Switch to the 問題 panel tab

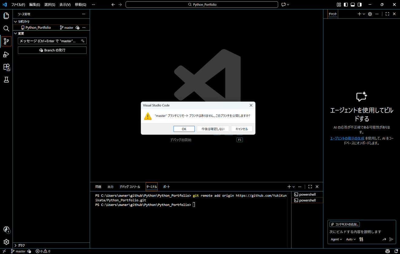tap(98, 187)
